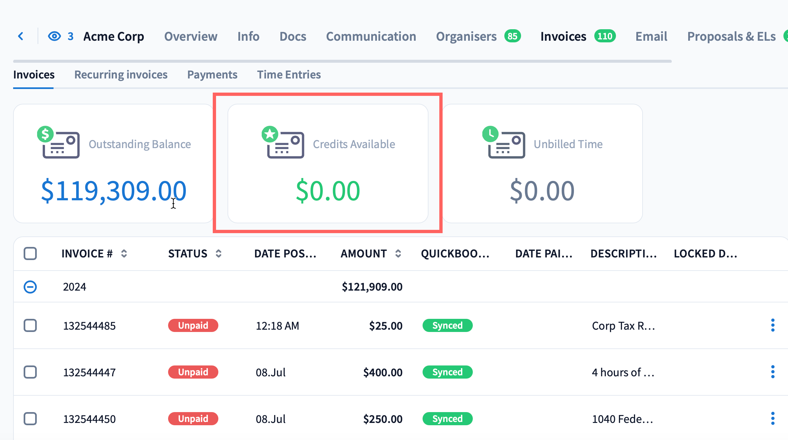
Task: Click the eye watchers icon
Action: pyautogui.click(x=55, y=36)
